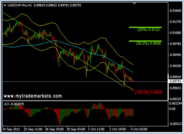Select the (50%) 0.9123 Fibonacci label
Screen dimensions: 184x134
tap(149, 29)
